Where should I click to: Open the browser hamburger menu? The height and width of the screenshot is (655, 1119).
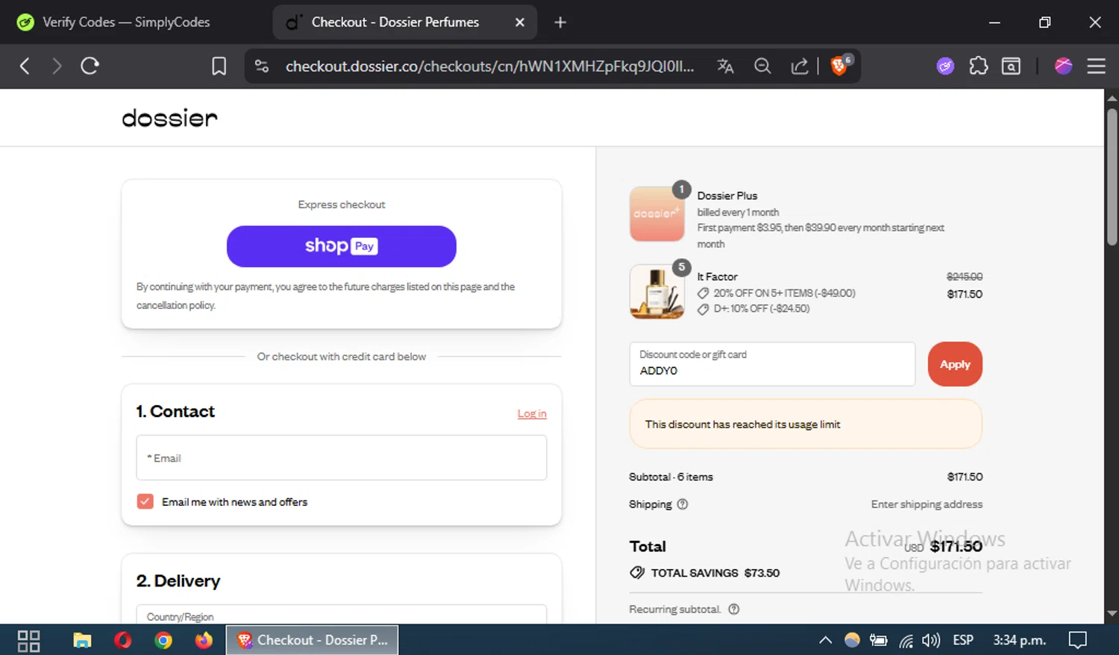click(x=1096, y=66)
